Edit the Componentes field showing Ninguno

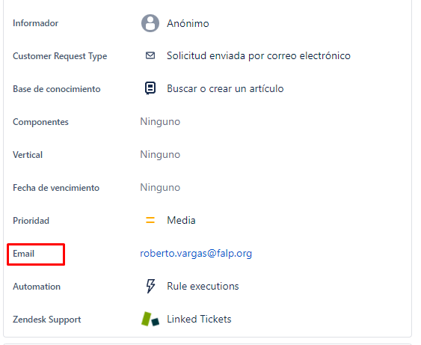coord(160,122)
